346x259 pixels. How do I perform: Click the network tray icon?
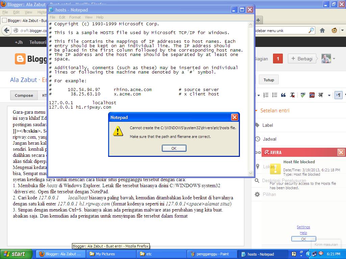point(315,254)
